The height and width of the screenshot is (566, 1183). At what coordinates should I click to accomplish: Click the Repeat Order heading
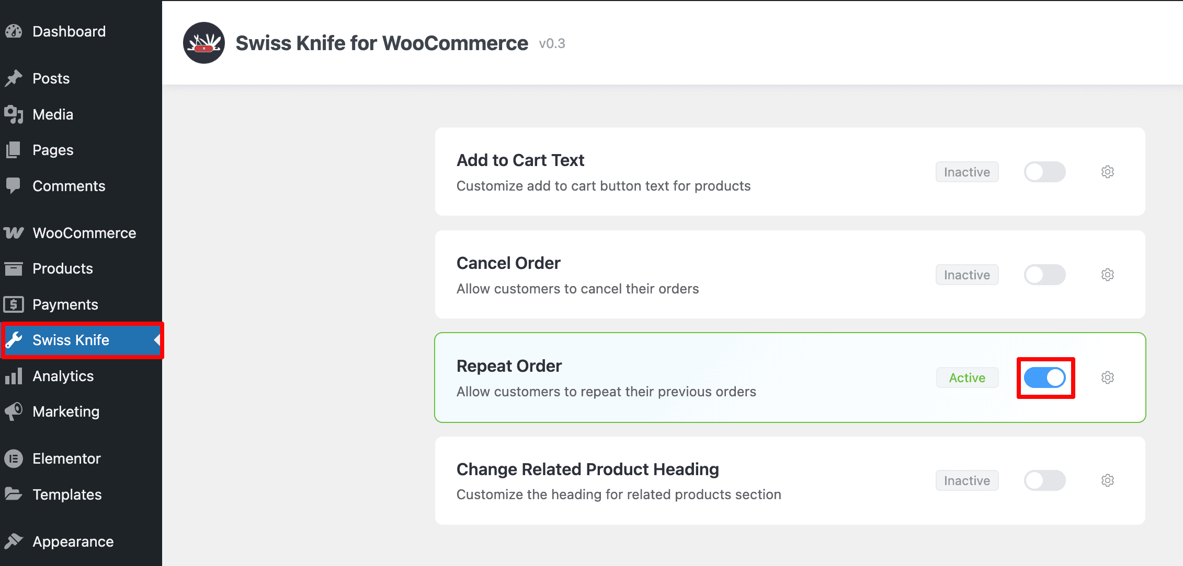tap(509, 366)
